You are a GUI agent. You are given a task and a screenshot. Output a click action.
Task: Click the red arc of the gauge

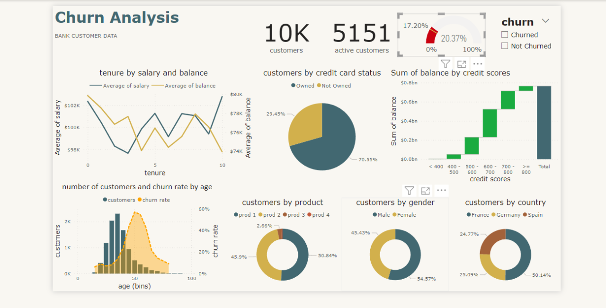[x=430, y=36]
